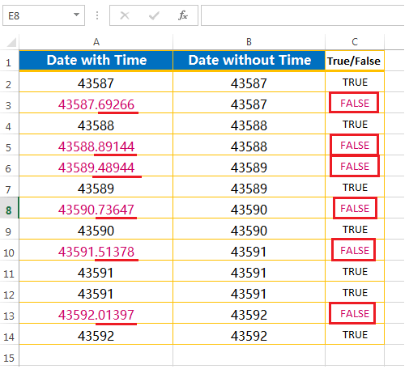This screenshot has height=369, width=409.
Task: Select row 1 header
Action: (x=9, y=61)
